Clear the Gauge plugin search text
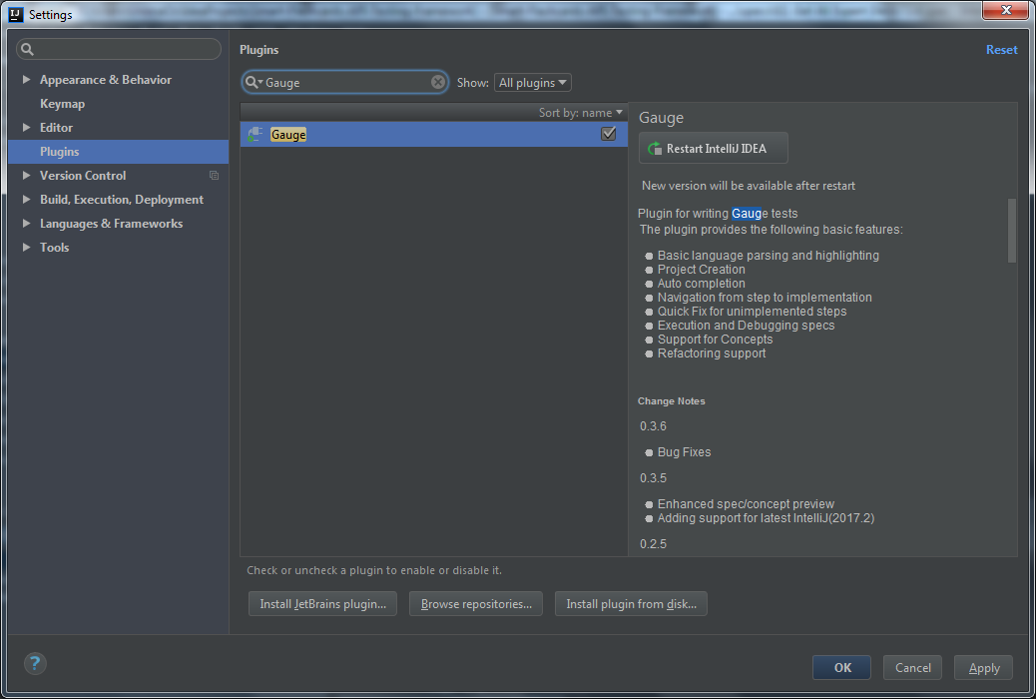1036x699 pixels. click(438, 82)
